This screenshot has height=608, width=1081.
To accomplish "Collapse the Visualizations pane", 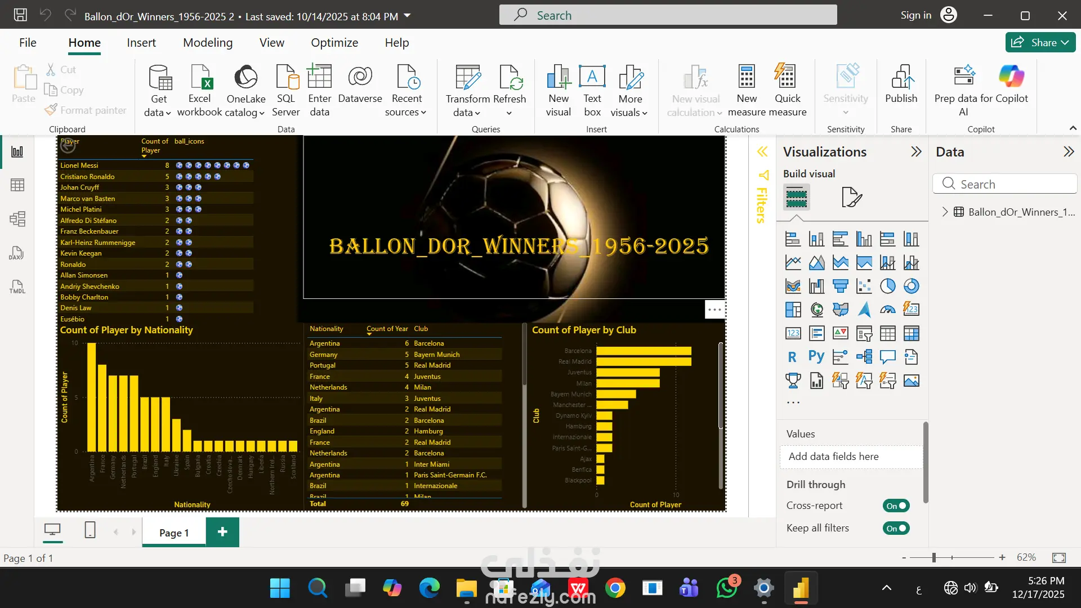I will pyautogui.click(x=916, y=151).
